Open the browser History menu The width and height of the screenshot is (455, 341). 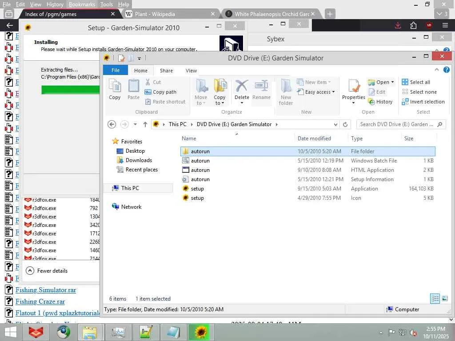55,4
